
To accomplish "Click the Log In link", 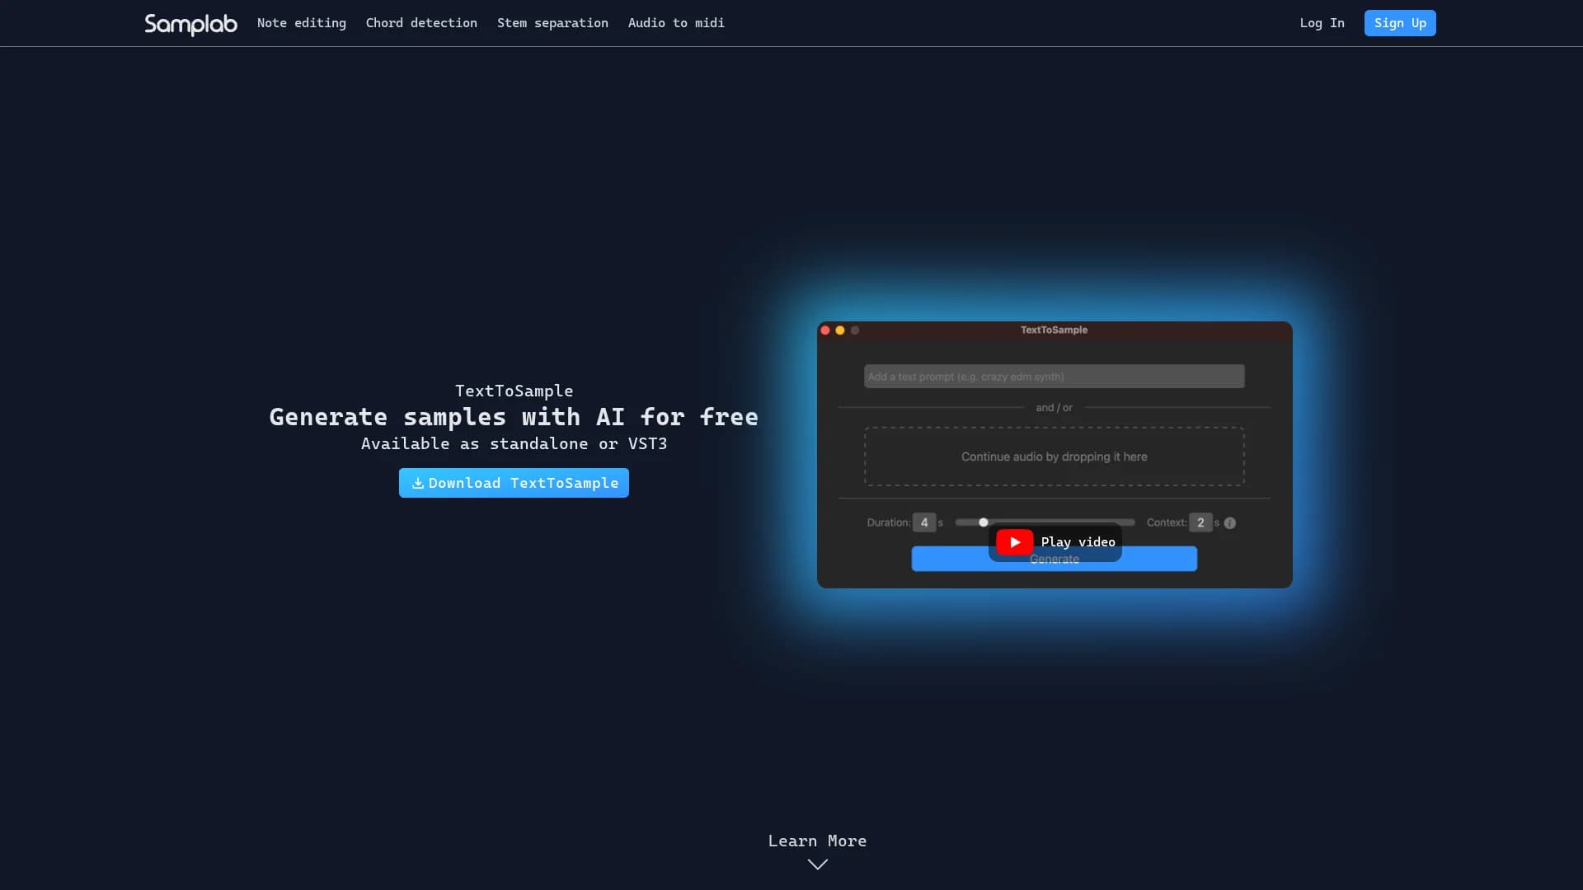I will (x=1322, y=23).
